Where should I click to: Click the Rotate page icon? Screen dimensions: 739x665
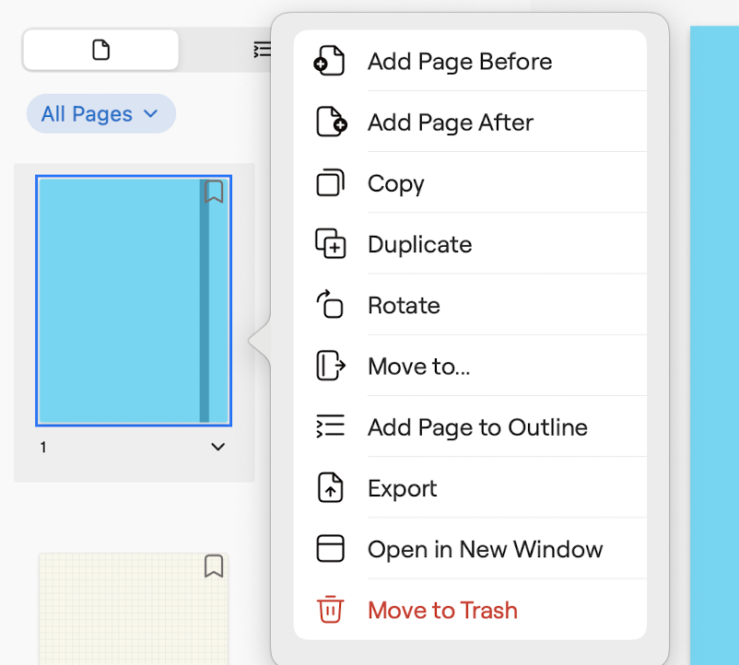[x=330, y=305]
